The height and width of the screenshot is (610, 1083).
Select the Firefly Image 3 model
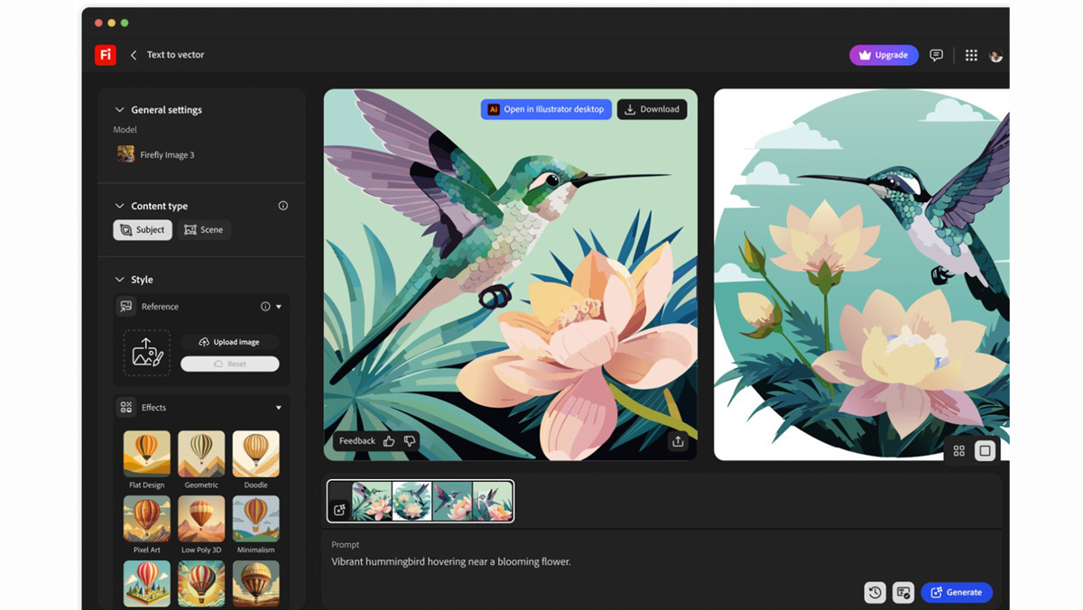click(155, 155)
